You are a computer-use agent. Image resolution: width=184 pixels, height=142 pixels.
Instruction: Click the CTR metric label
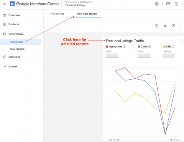click(168, 47)
